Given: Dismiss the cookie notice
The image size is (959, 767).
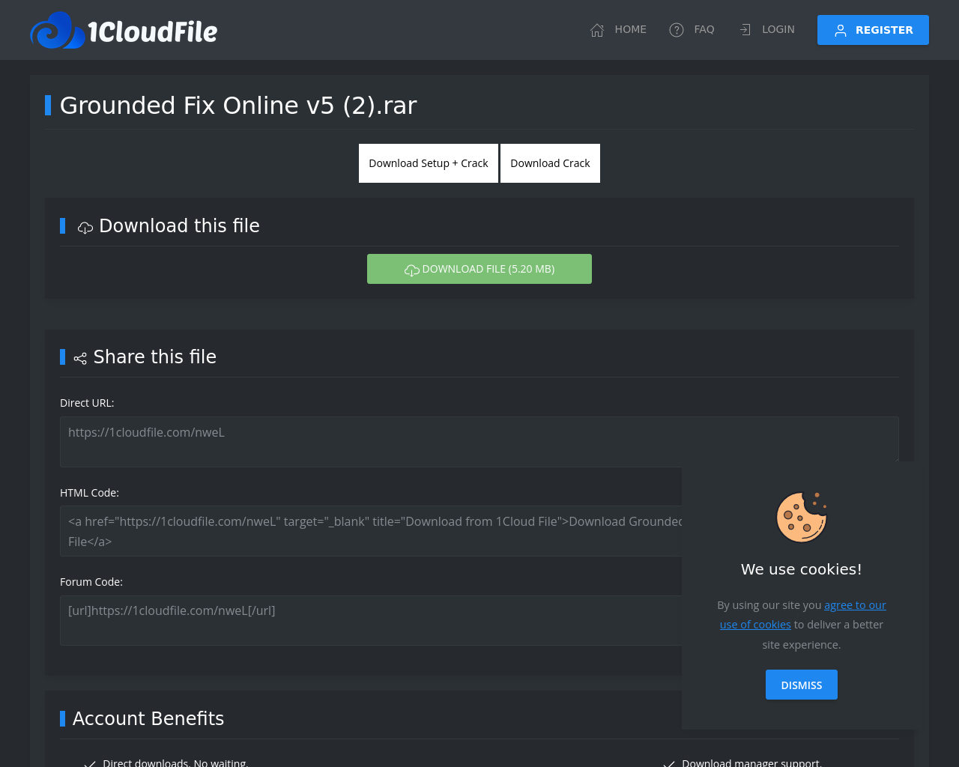Looking at the screenshot, I should [x=801, y=685].
